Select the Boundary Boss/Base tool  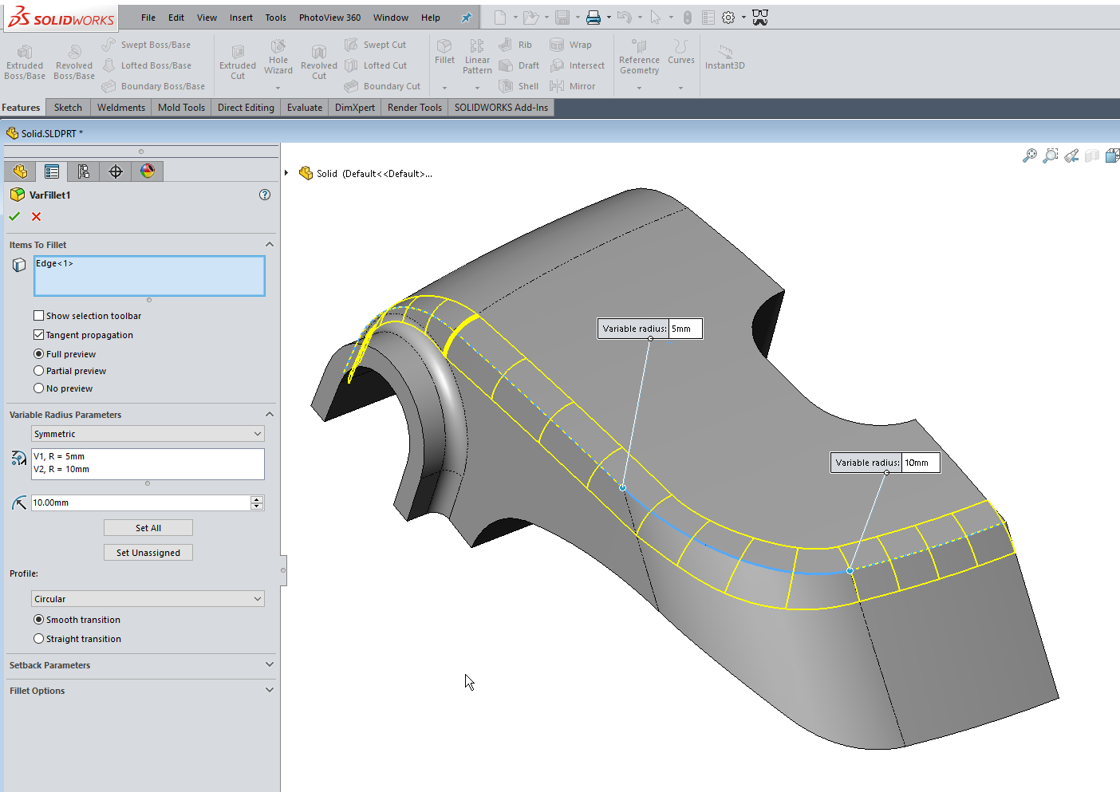(153, 86)
